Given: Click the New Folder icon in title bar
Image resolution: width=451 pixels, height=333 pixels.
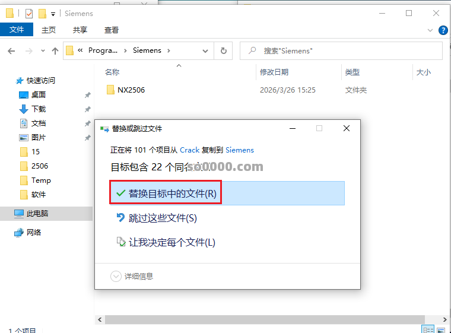Looking at the screenshot, I should tap(42, 13).
